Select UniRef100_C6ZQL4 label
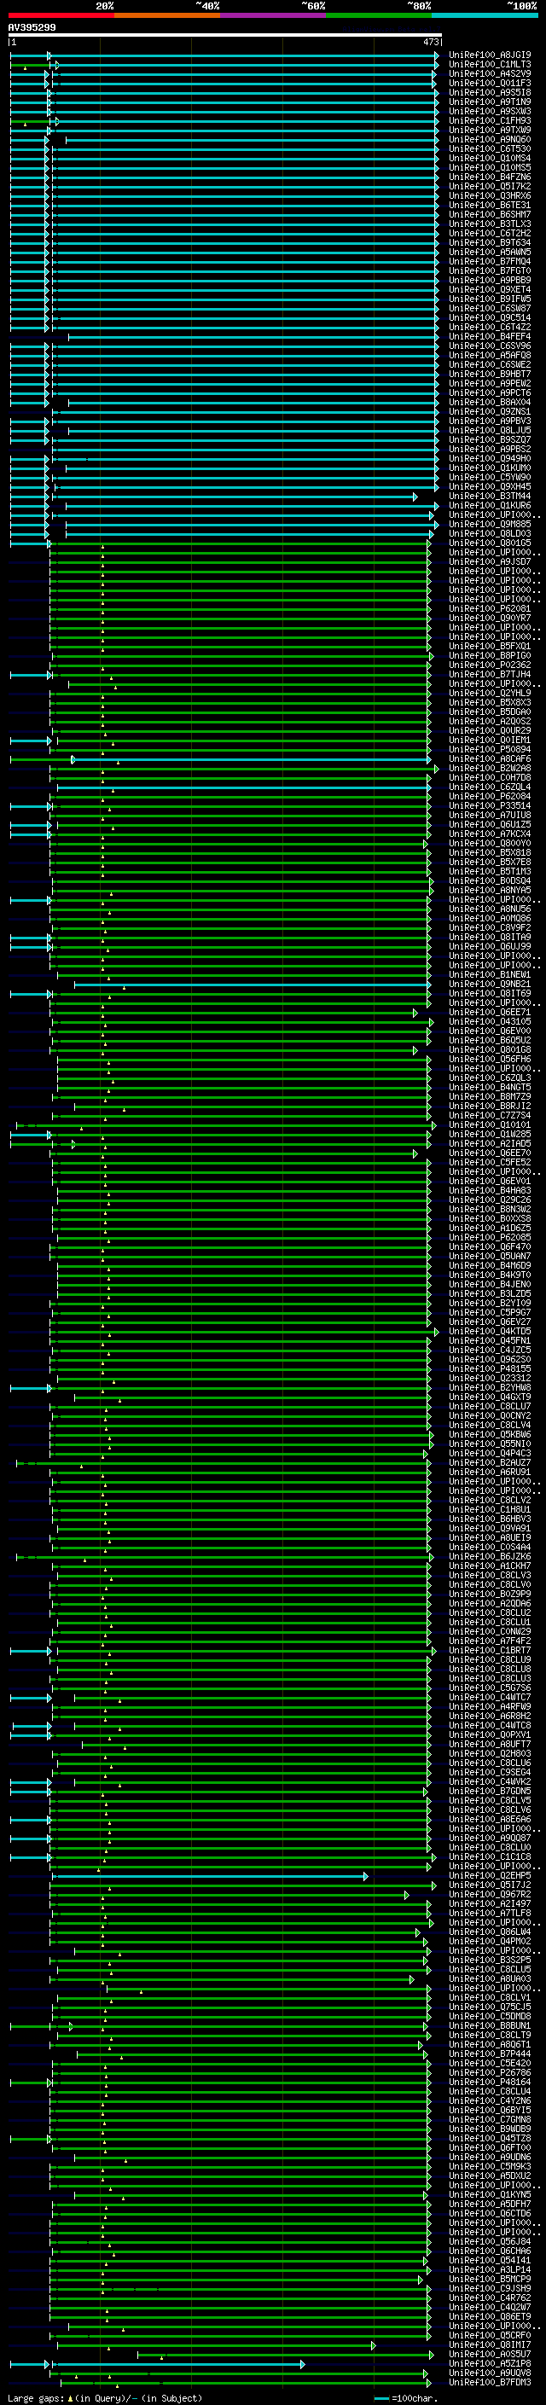546x2405 pixels. [x=490, y=787]
